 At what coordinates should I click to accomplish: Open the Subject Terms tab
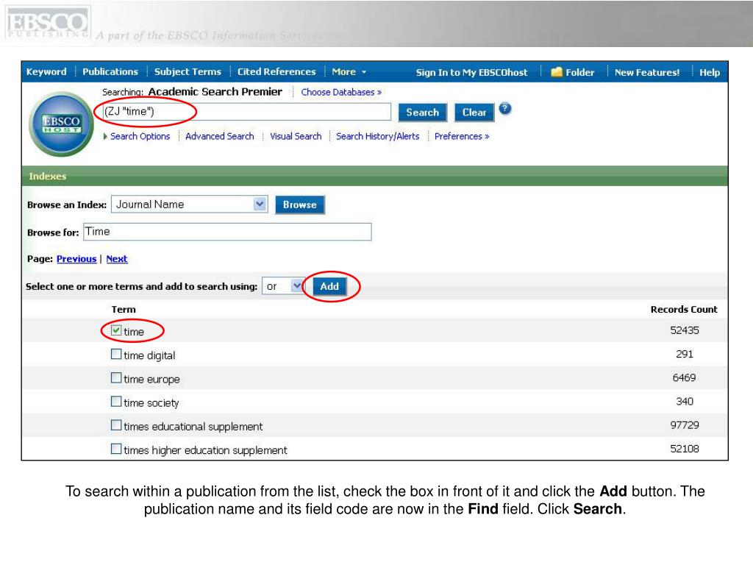188,71
